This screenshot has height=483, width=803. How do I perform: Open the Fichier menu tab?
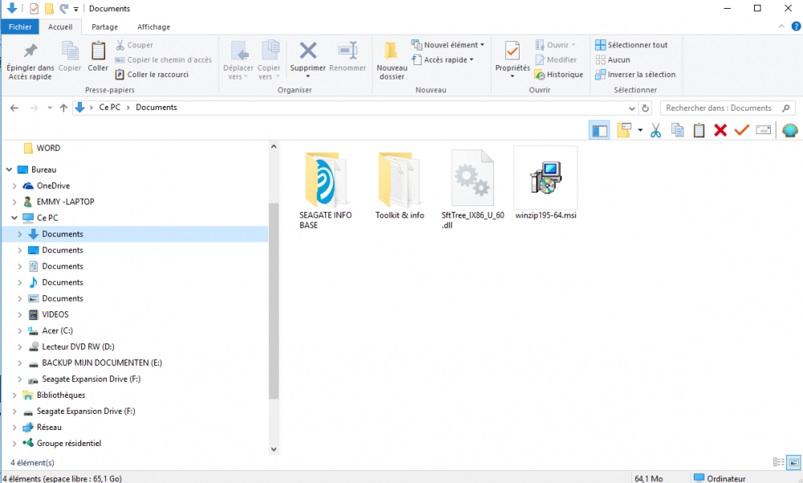(x=20, y=26)
